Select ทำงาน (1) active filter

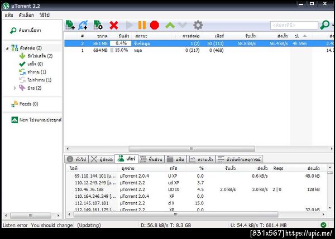tap(32, 72)
